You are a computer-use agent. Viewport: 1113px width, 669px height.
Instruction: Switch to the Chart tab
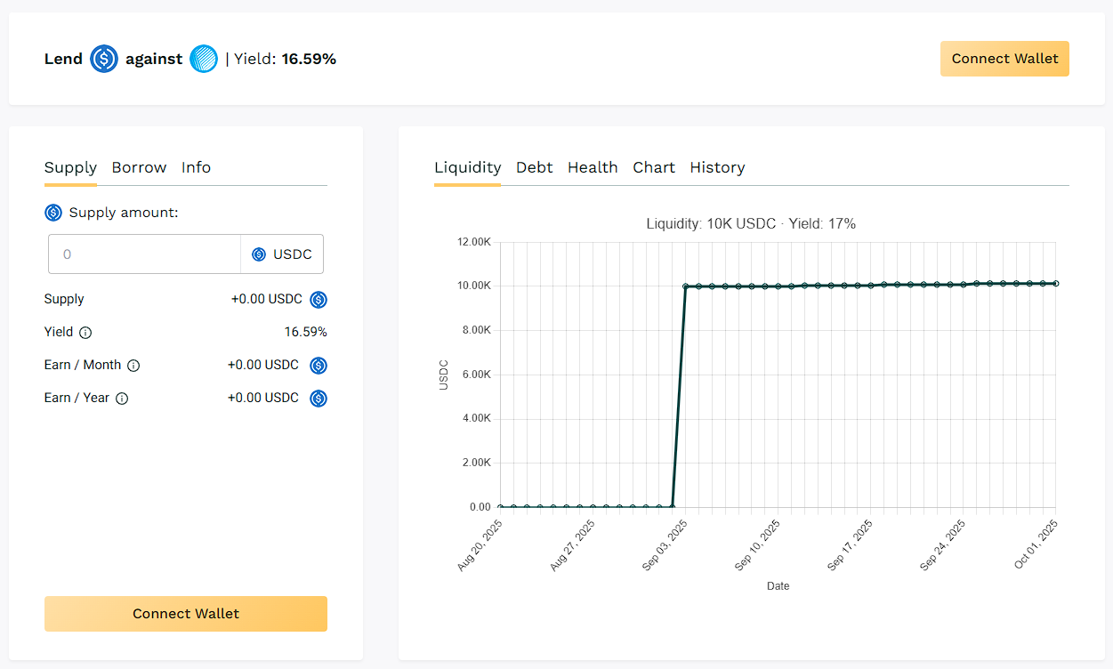654,167
